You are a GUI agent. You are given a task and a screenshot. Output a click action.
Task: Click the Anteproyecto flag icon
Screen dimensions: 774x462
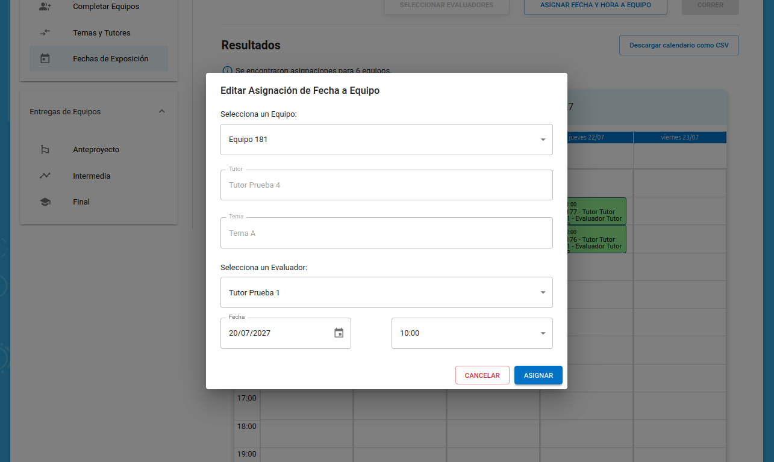point(45,150)
